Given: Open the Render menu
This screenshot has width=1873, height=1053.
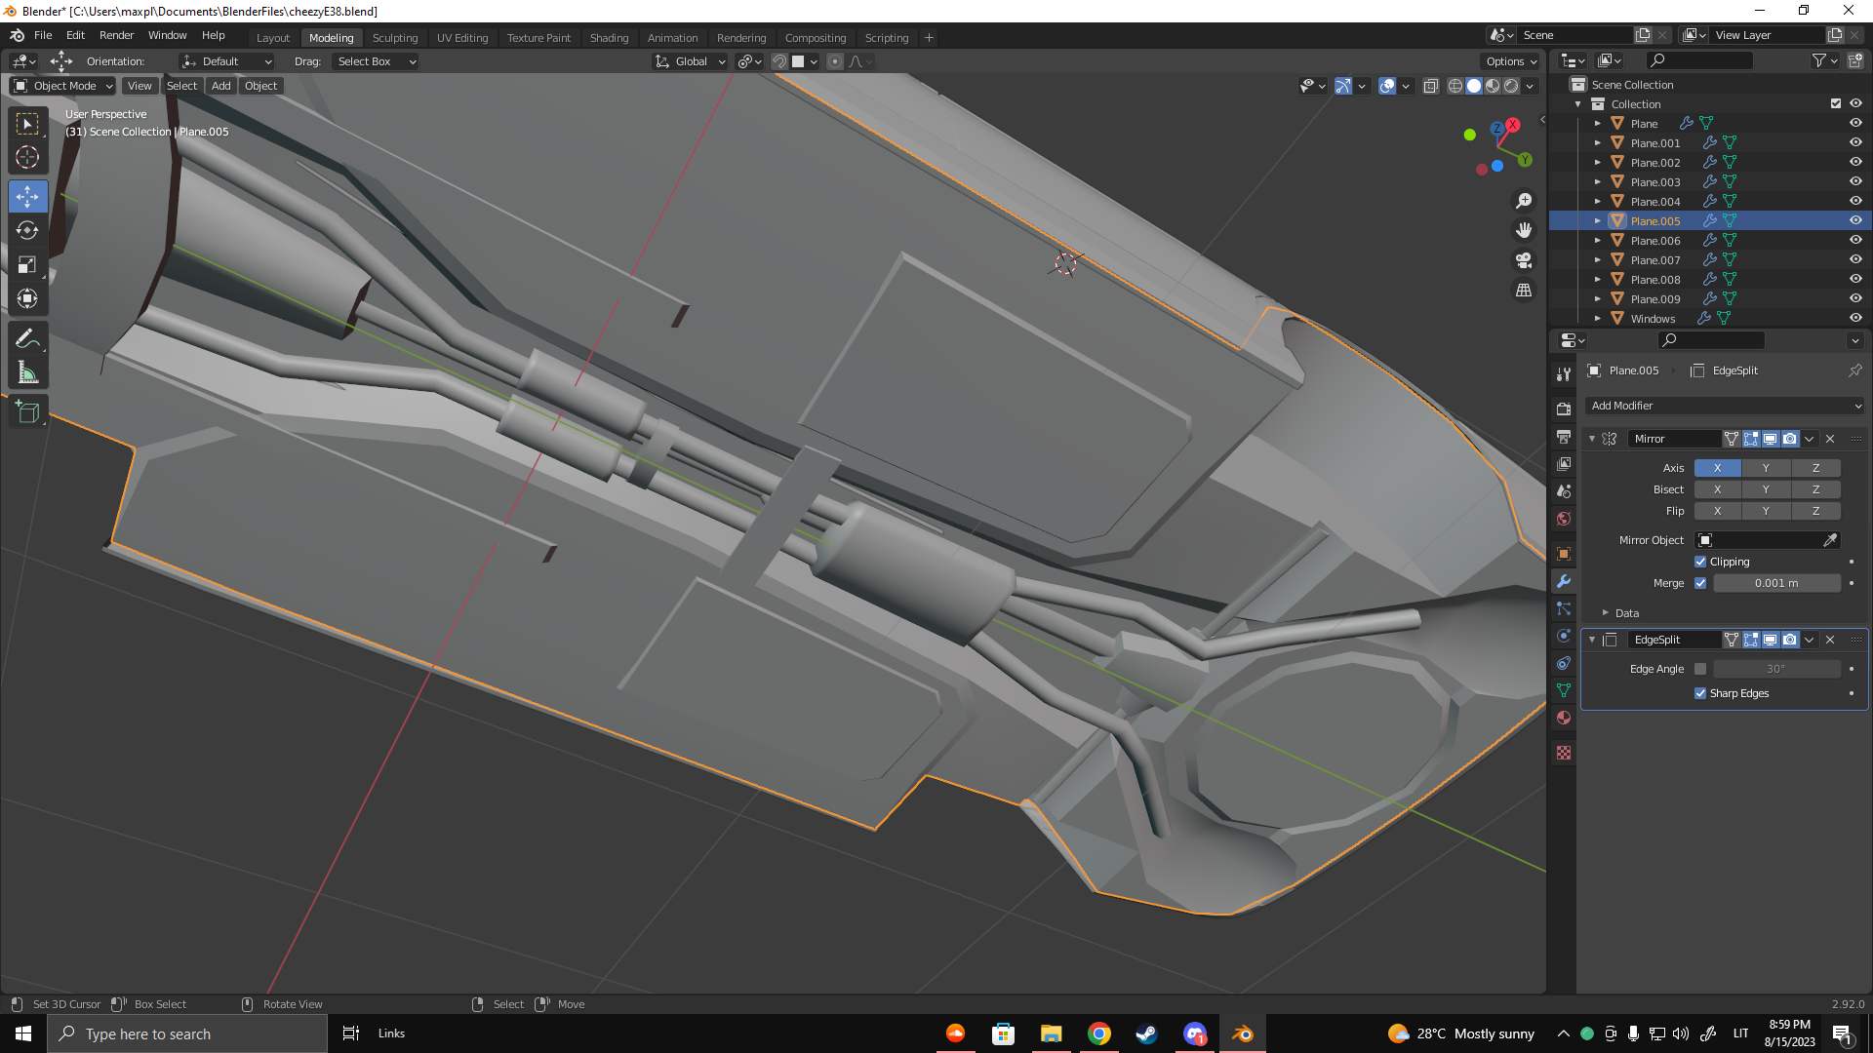Looking at the screenshot, I should tap(116, 35).
